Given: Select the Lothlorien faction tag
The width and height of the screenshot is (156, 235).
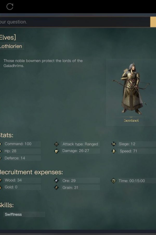Looking at the screenshot, I should pyautogui.click(x=12, y=46).
